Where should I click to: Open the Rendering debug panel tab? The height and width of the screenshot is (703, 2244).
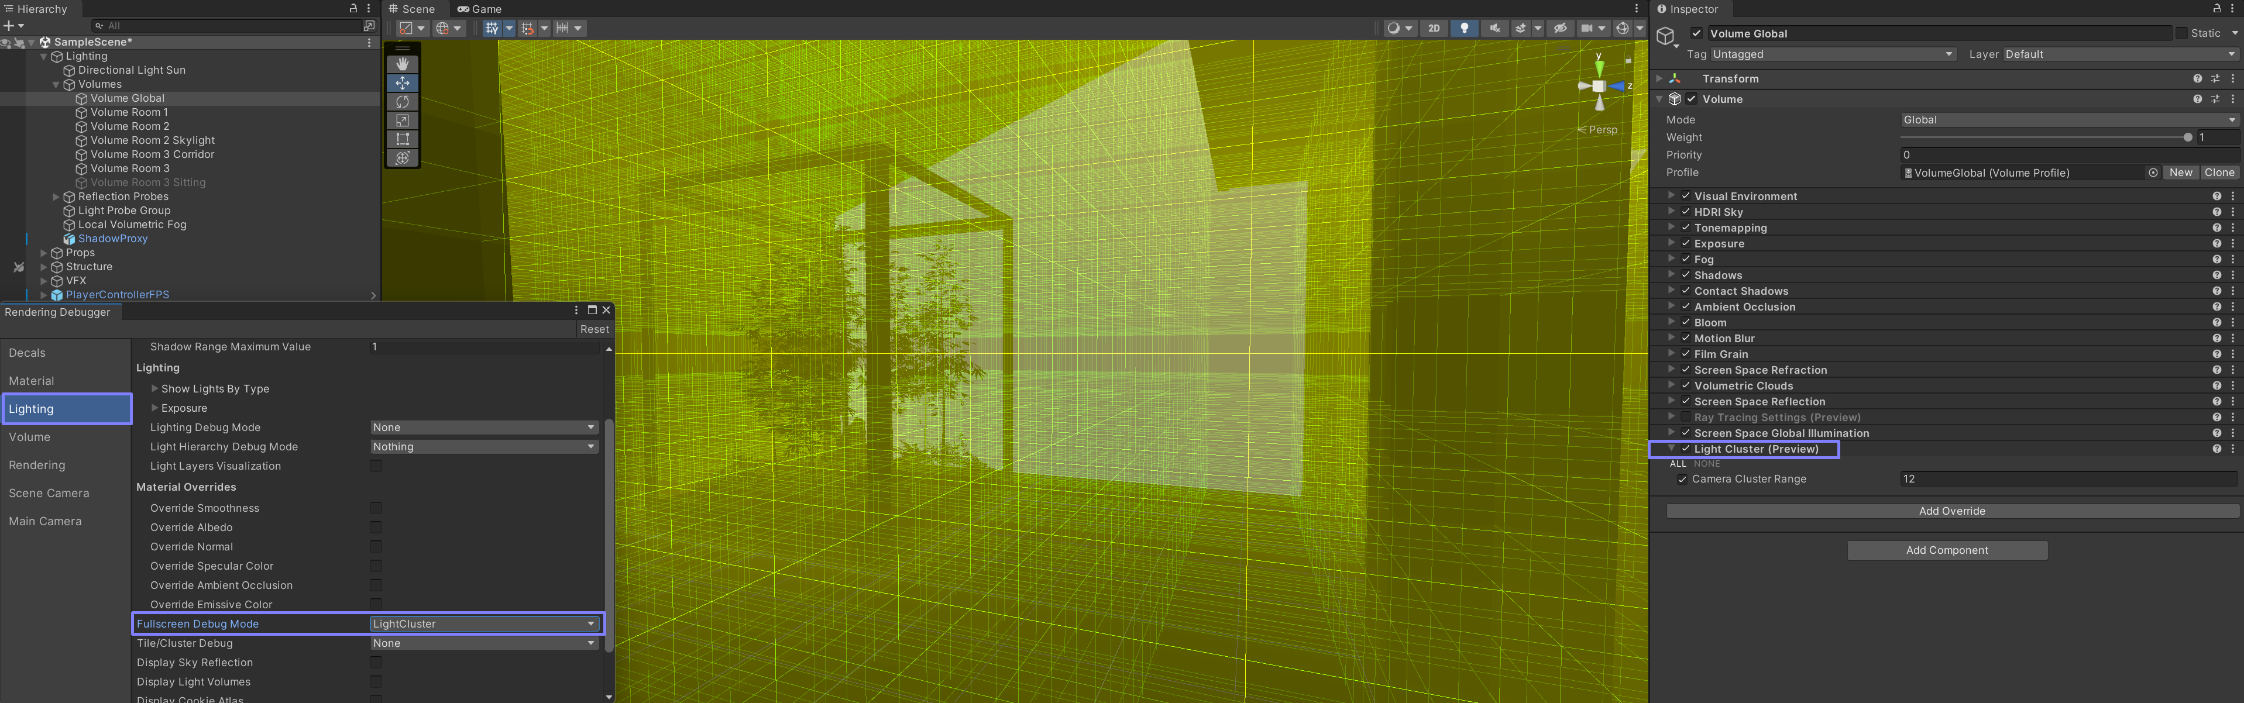(x=37, y=465)
